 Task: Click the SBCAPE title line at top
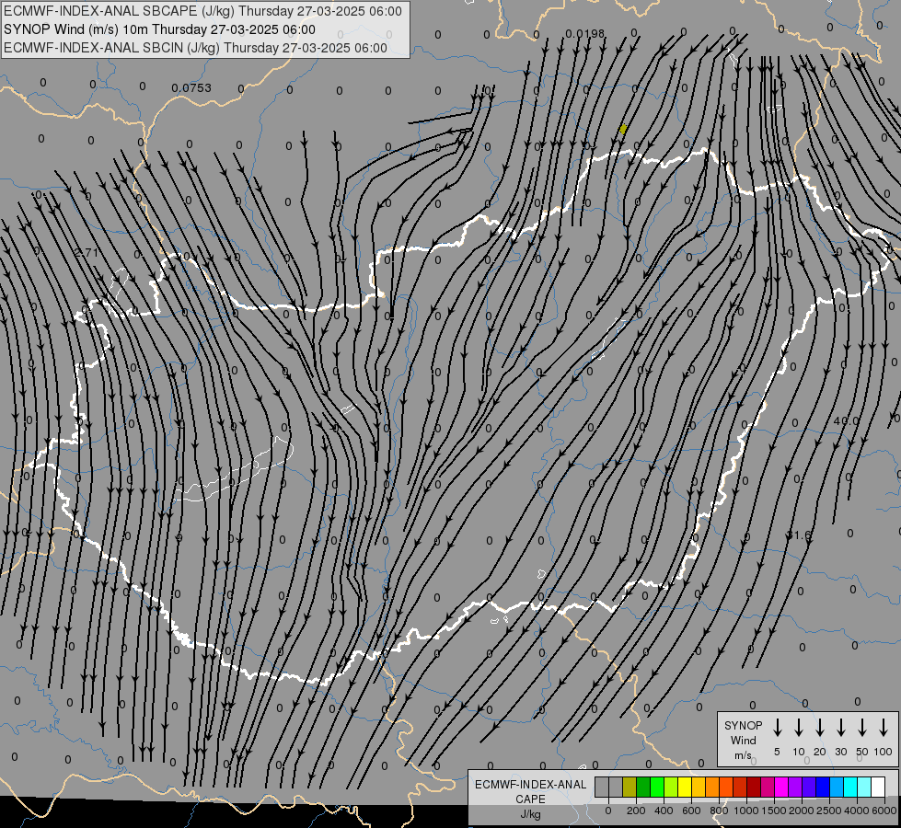(202, 11)
